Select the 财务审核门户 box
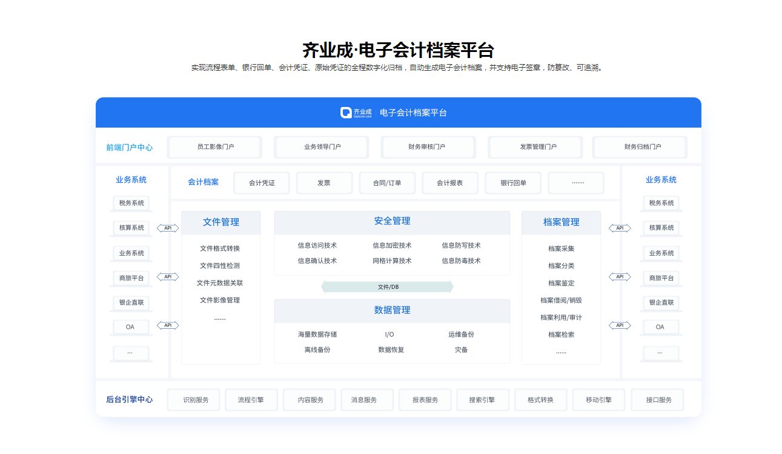Screen dimensions: 782x454 tap(428, 147)
